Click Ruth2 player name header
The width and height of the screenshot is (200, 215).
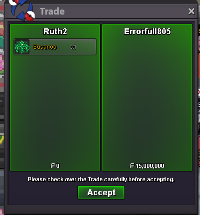coord(55,31)
